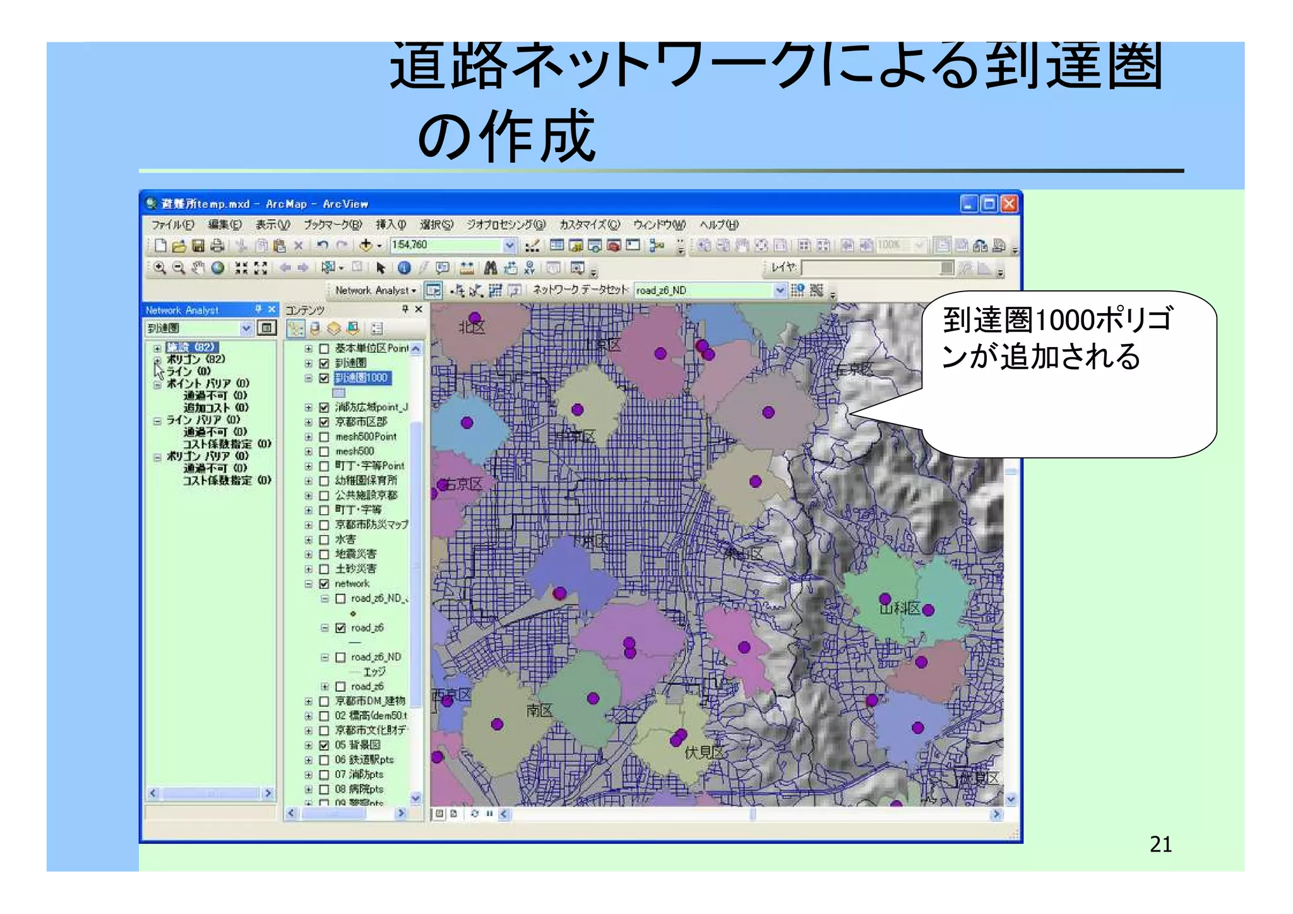
Task: Click the 到達圏1000 layer color swatch
Action: tap(338, 393)
